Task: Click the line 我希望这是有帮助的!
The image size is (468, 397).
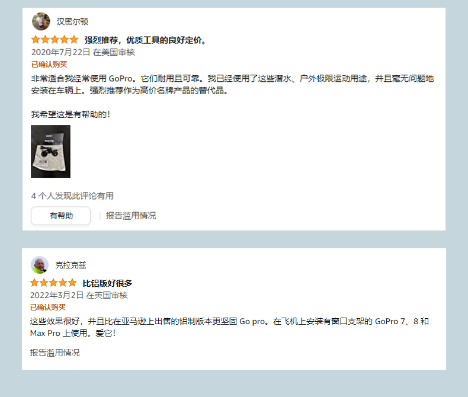Action: (x=70, y=114)
